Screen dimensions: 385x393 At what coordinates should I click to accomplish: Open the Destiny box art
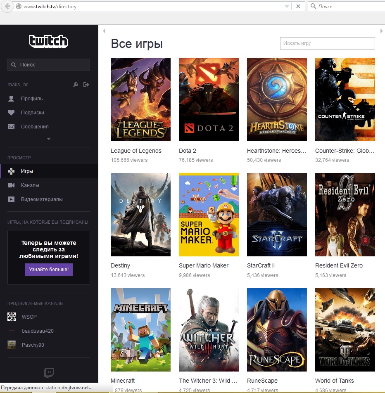pos(140,215)
